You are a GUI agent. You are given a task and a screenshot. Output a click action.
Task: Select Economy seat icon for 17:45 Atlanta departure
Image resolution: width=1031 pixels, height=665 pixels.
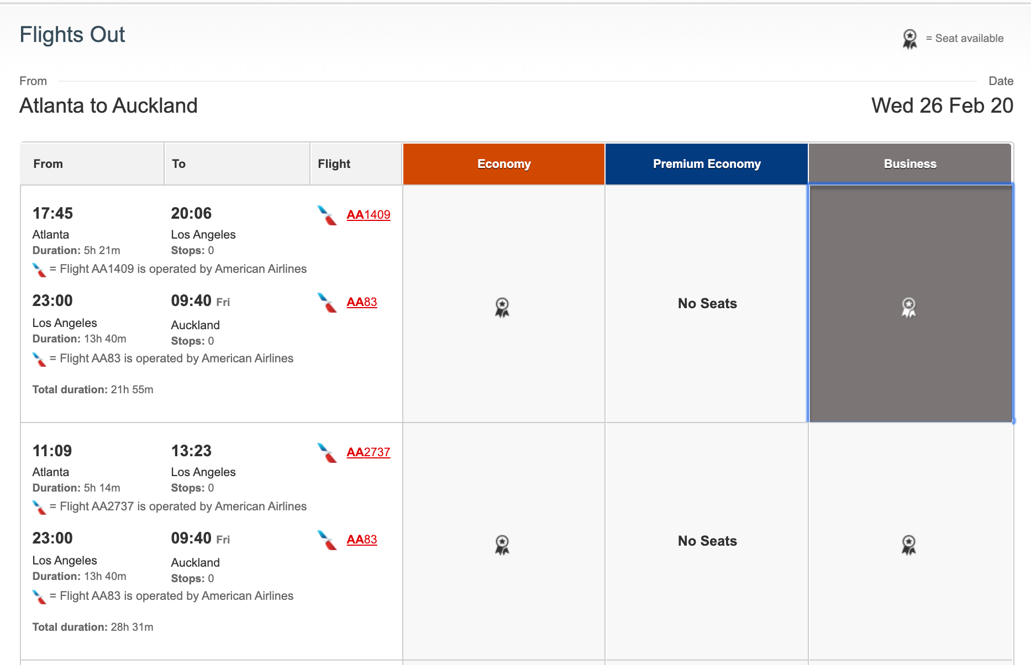(502, 307)
